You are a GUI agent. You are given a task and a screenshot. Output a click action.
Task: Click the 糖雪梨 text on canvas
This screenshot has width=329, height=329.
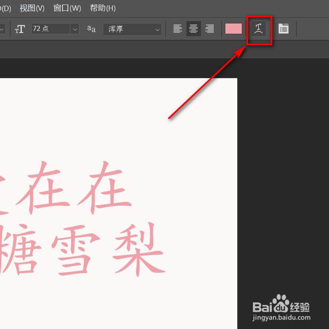[x=82, y=250]
